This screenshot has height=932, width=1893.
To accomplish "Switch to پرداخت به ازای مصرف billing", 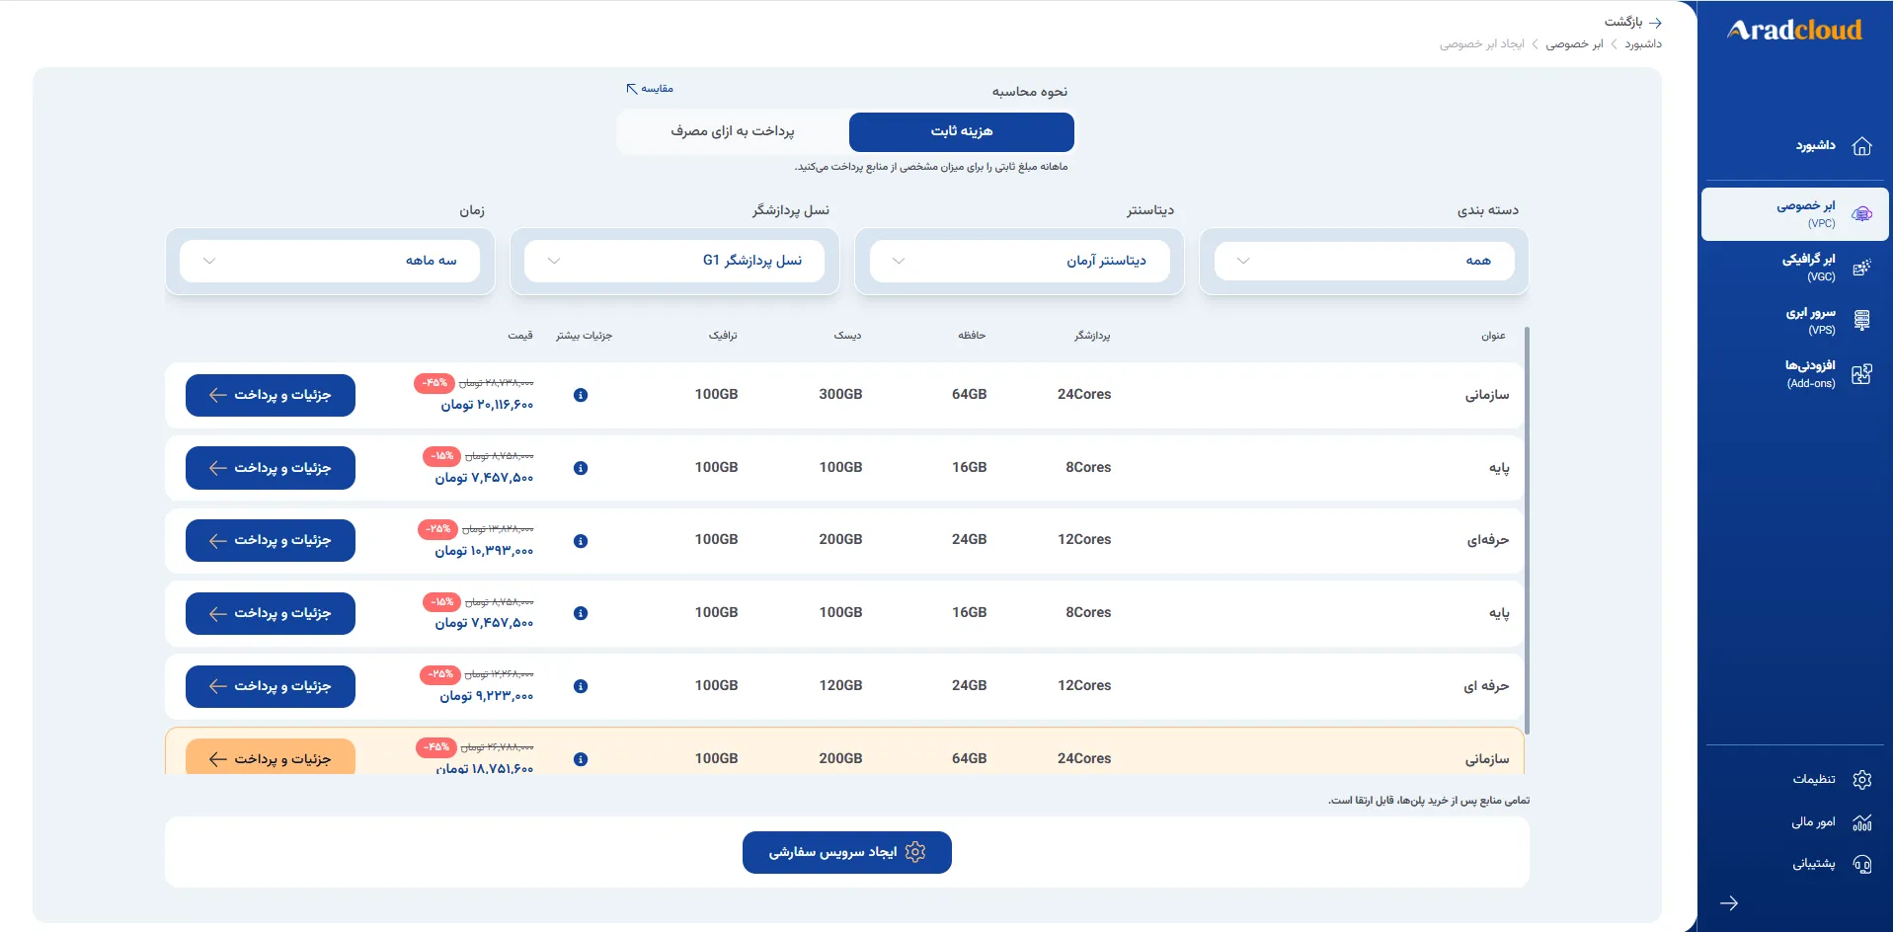I will tap(733, 131).
